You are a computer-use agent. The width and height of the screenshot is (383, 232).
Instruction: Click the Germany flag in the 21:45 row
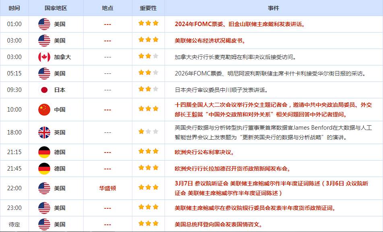44,169
